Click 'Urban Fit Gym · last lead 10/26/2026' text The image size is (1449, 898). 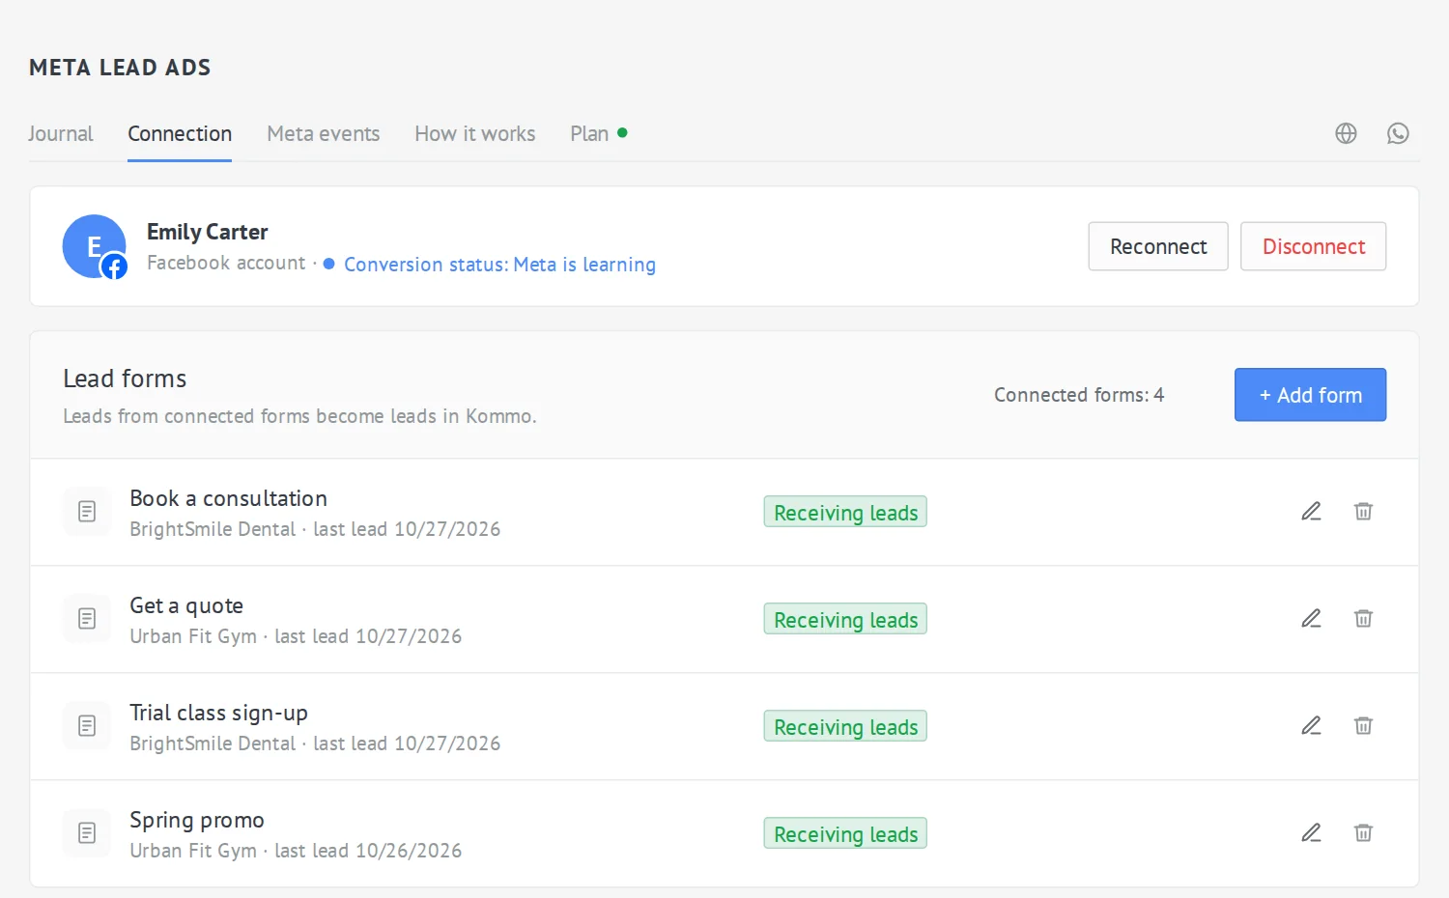point(296,851)
